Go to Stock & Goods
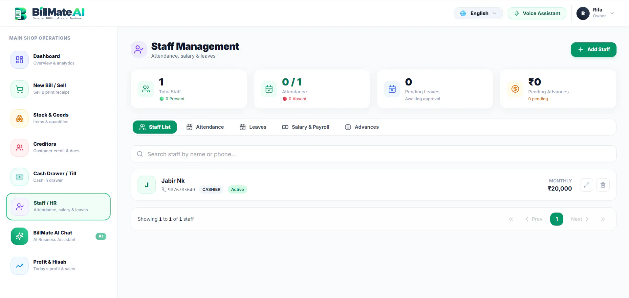The image size is (629, 298). pyautogui.click(x=58, y=118)
